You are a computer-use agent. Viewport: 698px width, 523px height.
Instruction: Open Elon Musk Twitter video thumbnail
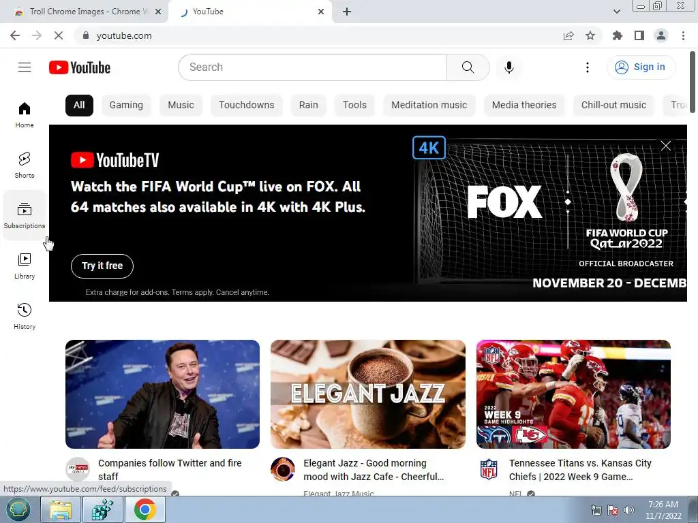[162, 394]
